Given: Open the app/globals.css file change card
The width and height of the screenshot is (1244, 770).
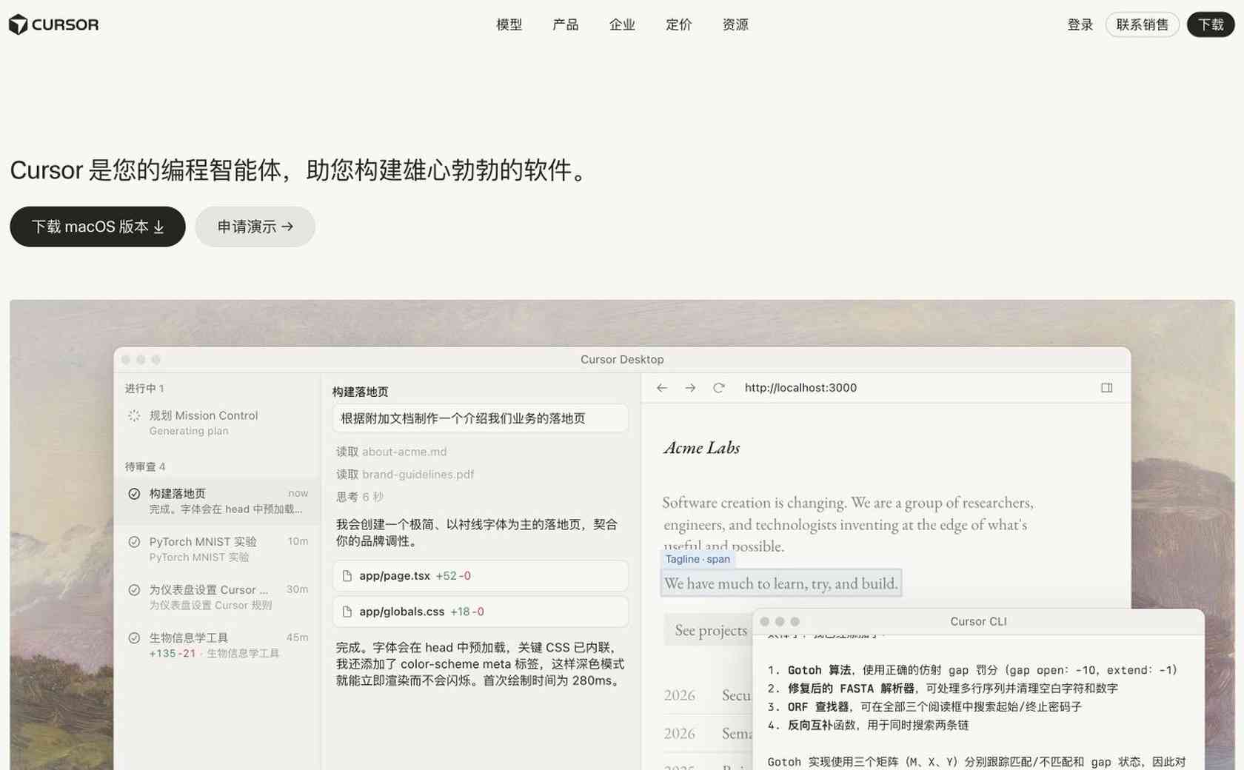Looking at the screenshot, I should pos(480,612).
